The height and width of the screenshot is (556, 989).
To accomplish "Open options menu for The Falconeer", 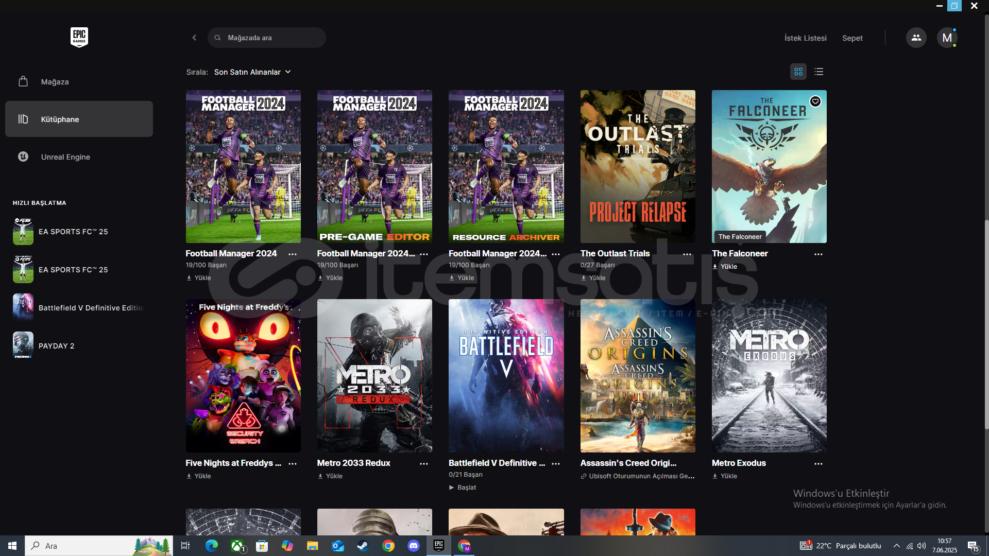I will point(819,254).
